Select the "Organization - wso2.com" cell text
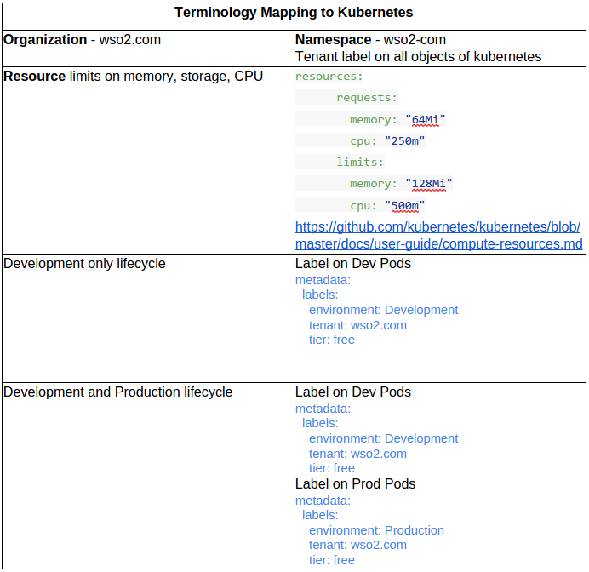This screenshot has width=589, height=572. [x=83, y=39]
